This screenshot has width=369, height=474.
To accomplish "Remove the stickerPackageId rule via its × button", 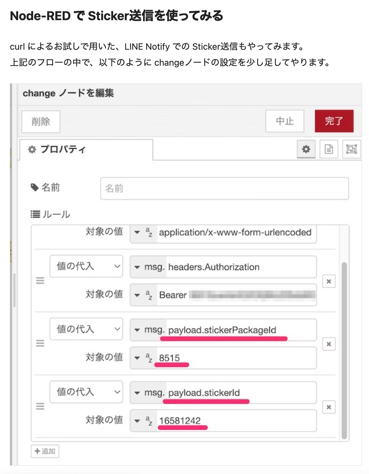I will [328, 344].
